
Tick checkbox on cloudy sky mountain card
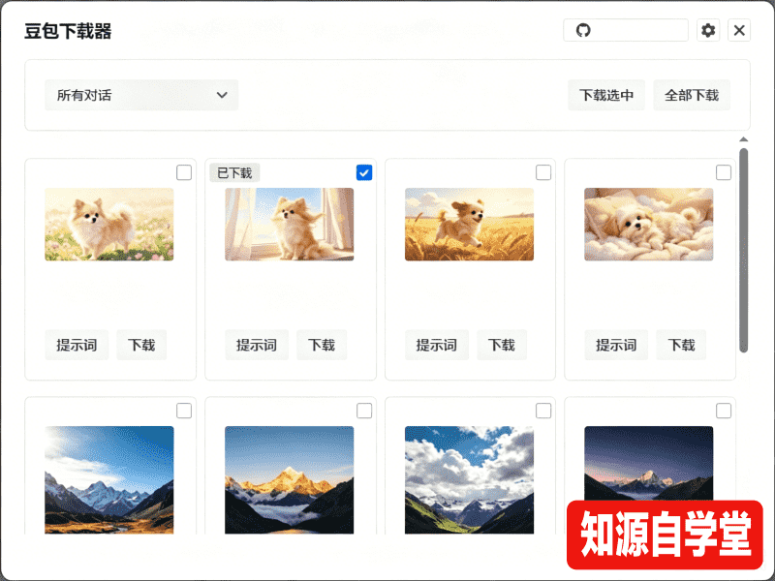coord(543,411)
